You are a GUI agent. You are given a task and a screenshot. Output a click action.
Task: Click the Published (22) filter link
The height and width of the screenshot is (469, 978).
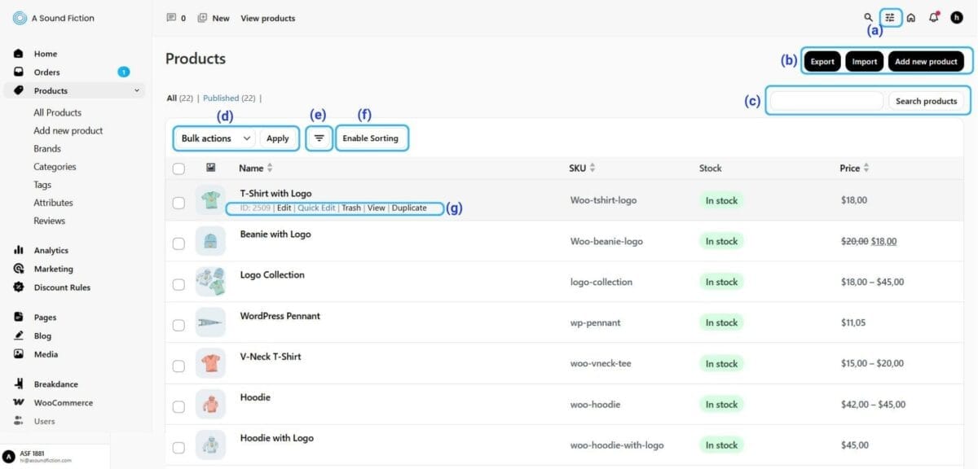[230, 98]
